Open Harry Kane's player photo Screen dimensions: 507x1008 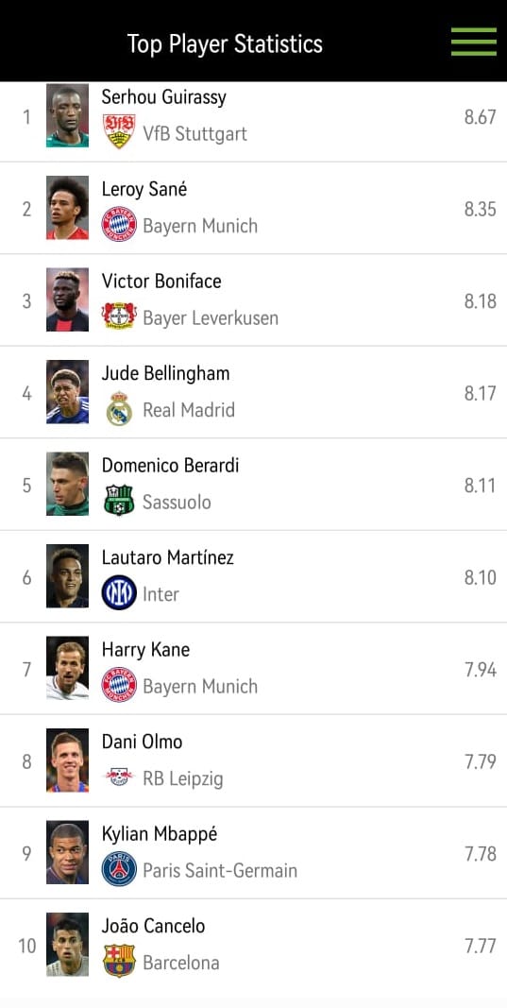click(x=67, y=668)
